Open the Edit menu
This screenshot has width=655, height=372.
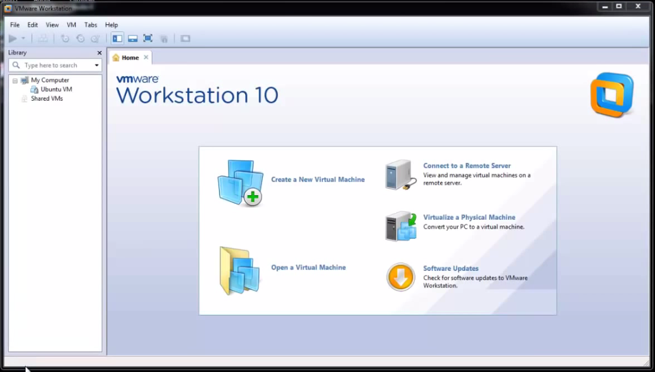coord(33,24)
